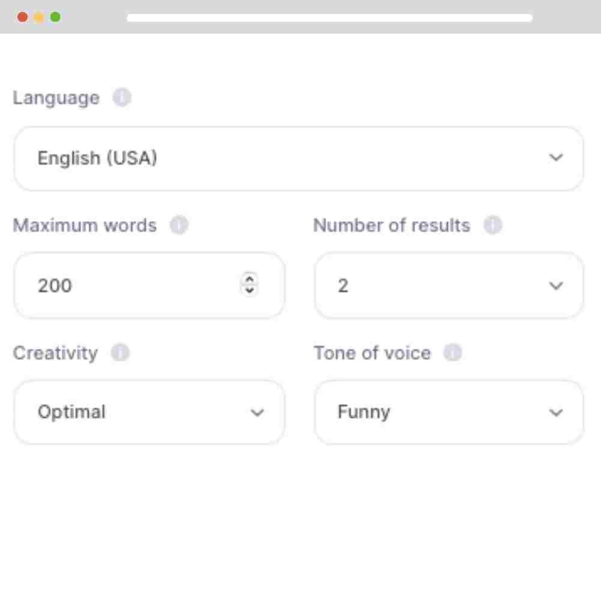This screenshot has height=601, width=601.
Task: Expand the Creativity options chevron
Action: coord(257,412)
